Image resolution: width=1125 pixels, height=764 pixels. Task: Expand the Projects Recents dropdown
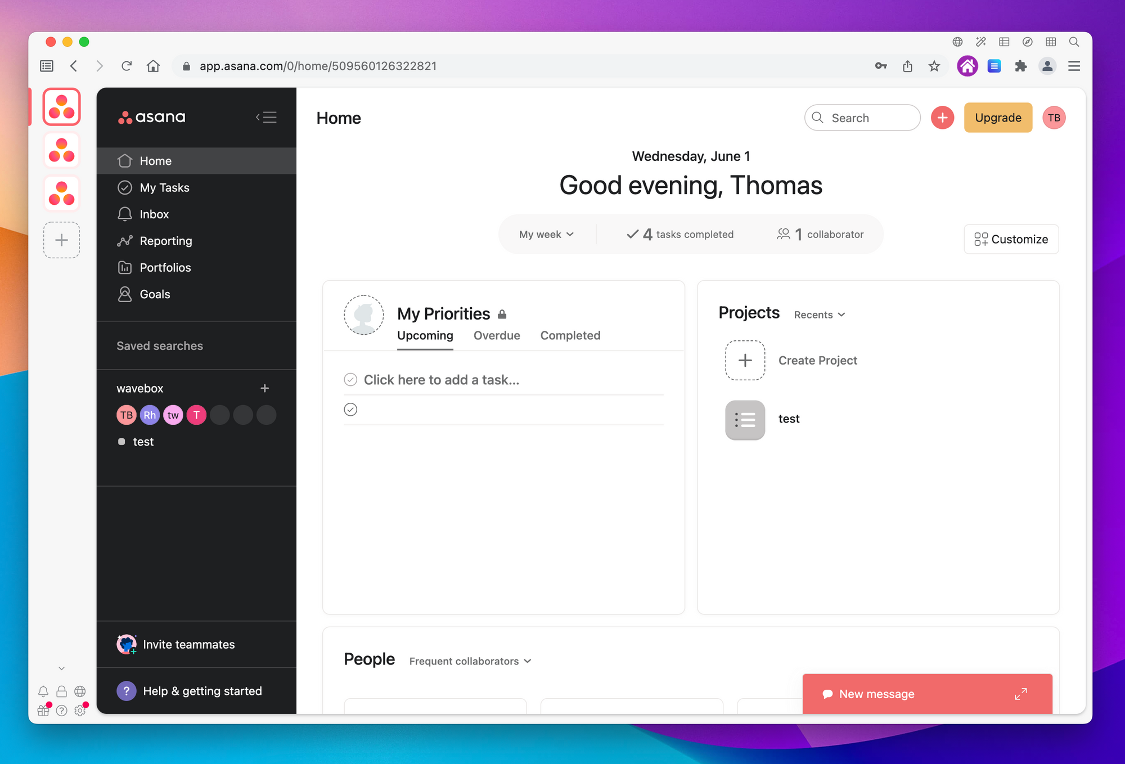819,314
